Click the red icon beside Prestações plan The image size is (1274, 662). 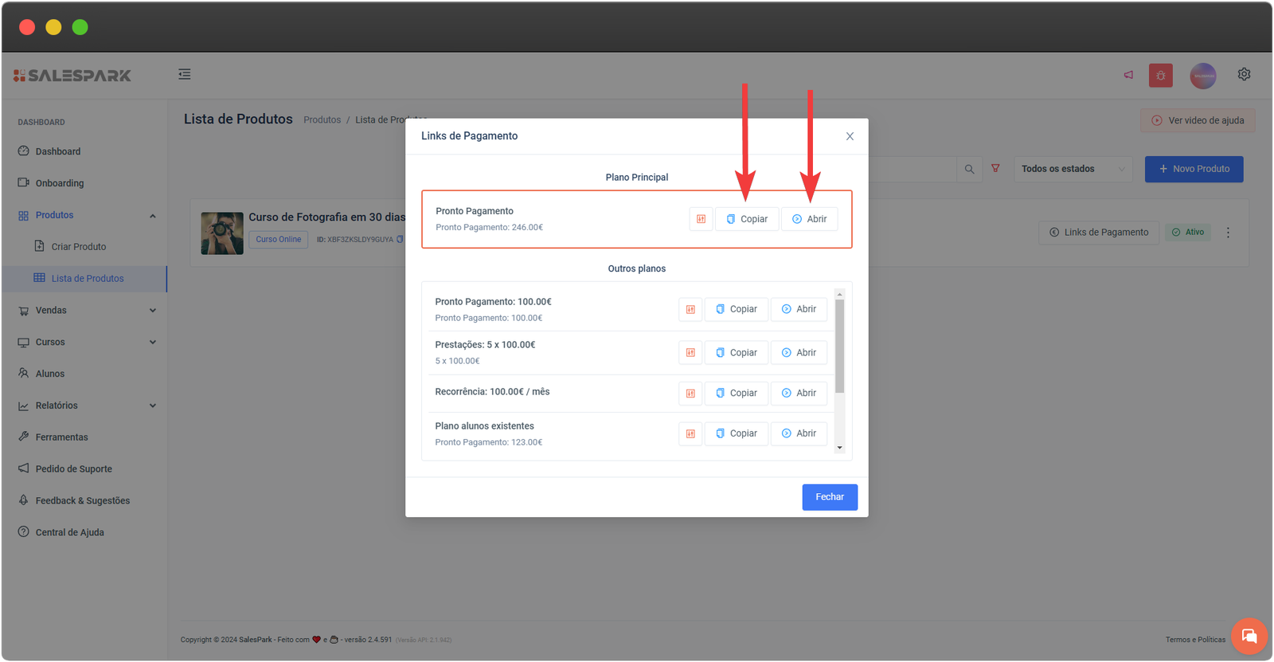[x=690, y=353]
